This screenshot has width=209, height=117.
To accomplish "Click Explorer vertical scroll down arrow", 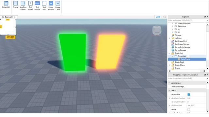I will (x=207, y=69).
